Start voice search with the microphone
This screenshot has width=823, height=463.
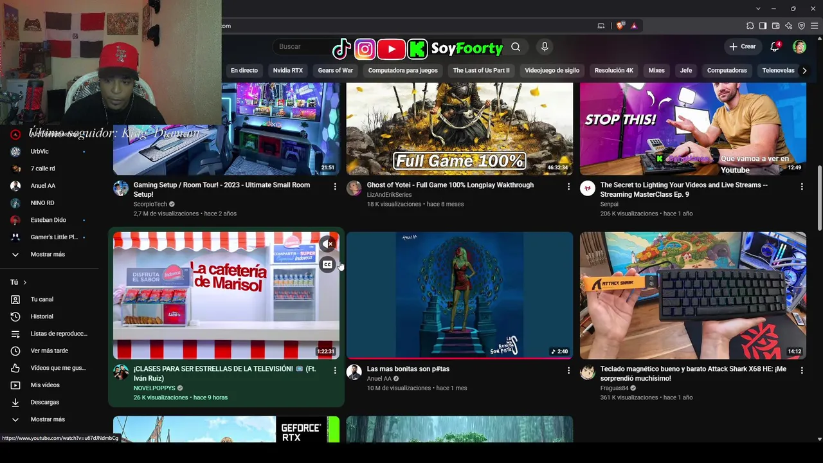(545, 46)
